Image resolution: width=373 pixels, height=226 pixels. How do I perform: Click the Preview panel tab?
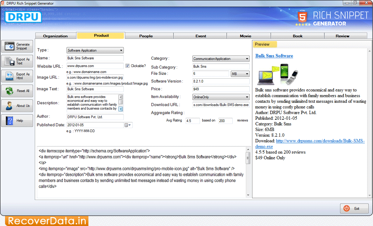[264, 44]
